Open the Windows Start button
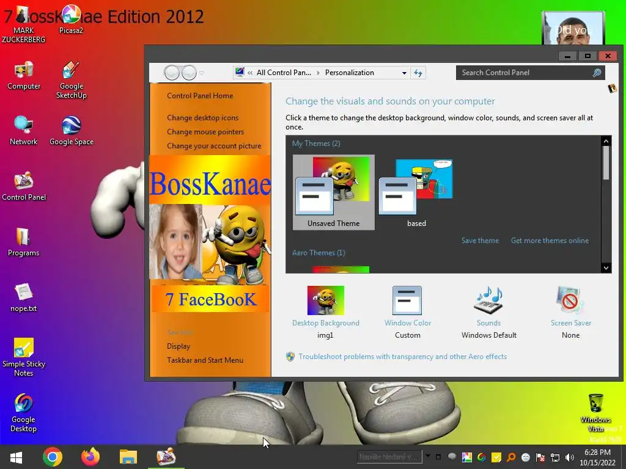The height and width of the screenshot is (469, 626). pos(16,457)
